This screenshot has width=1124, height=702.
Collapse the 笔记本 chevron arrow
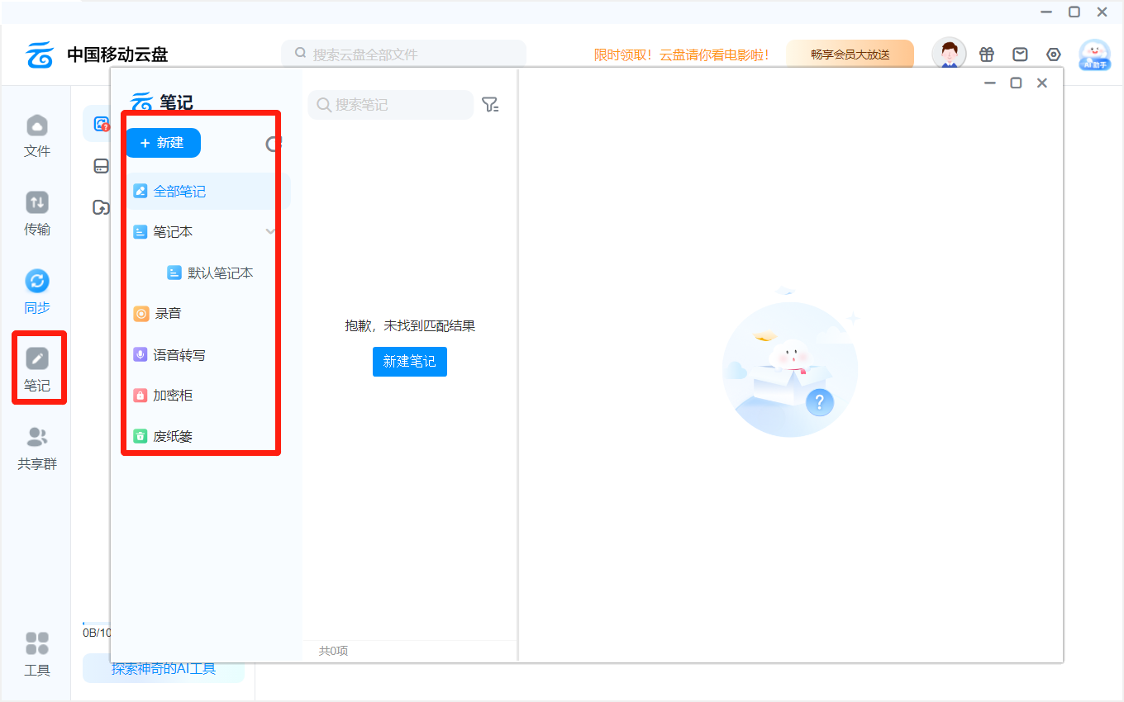pyautogui.click(x=270, y=232)
